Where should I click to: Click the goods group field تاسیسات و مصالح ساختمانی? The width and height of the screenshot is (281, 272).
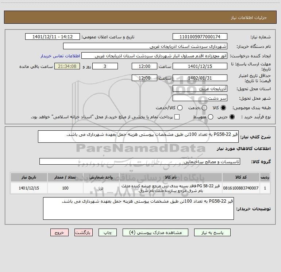(140, 161)
